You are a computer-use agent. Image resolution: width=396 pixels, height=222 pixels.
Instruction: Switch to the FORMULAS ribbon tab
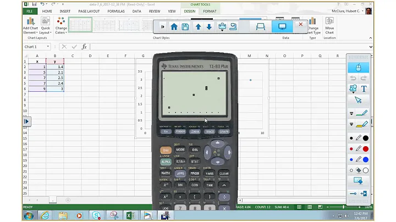[x=116, y=12]
